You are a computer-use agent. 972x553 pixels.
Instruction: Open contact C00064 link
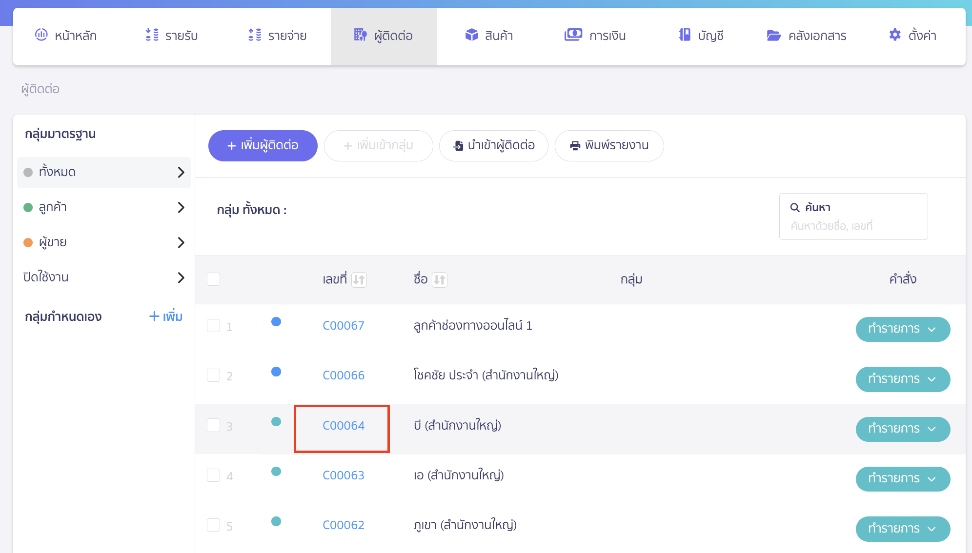343,425
